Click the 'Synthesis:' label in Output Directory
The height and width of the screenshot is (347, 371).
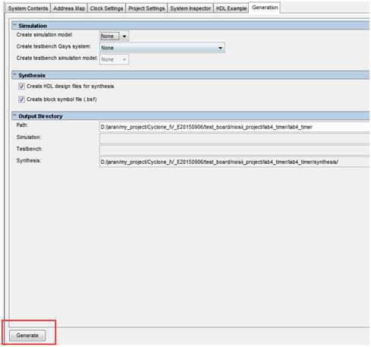29,160
